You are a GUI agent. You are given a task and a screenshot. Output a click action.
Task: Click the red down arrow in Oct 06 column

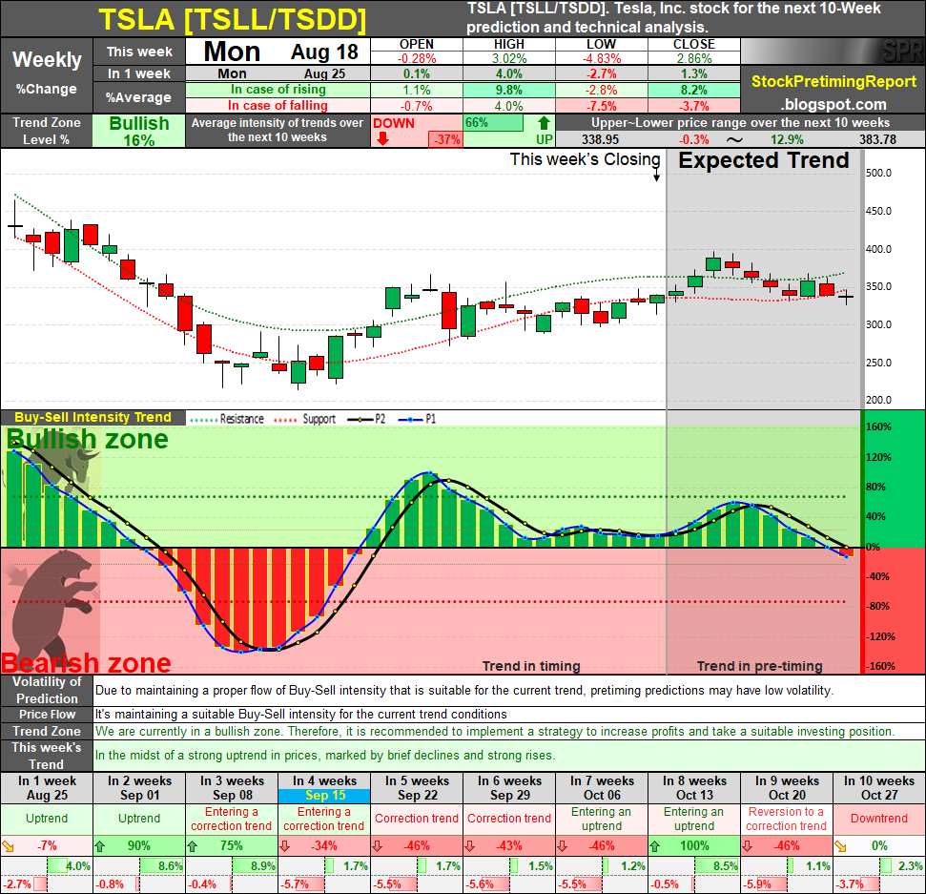(x=563, y=846)
